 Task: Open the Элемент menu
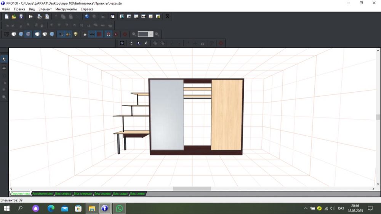point(45,9)
